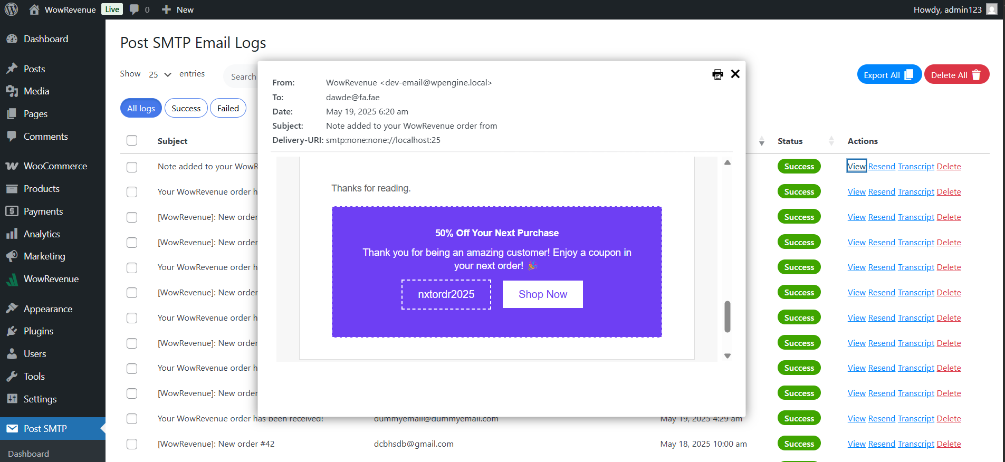
Task: Open the Settings menu
Action: (x=53, y=399)
